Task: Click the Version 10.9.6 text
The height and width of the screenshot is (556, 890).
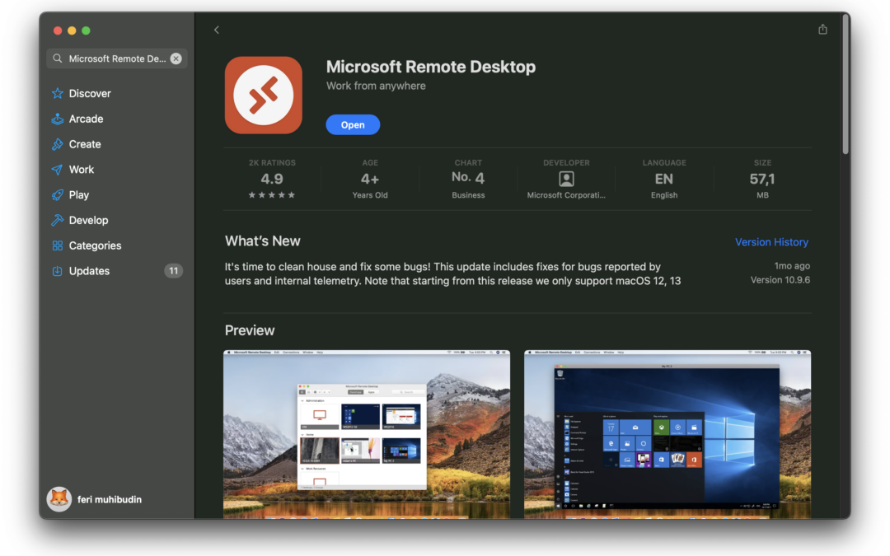Action: tap(780, 280)
